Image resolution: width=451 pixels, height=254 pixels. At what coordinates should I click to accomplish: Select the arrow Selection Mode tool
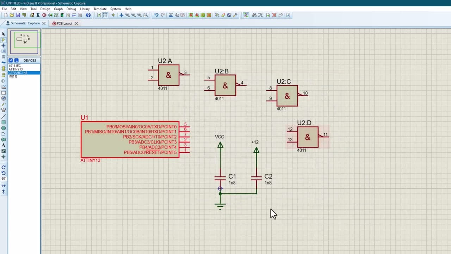point(4,34)
